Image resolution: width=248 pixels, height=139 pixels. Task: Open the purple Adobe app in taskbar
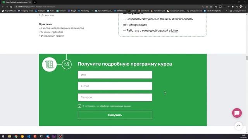click(x=54, y=136)
